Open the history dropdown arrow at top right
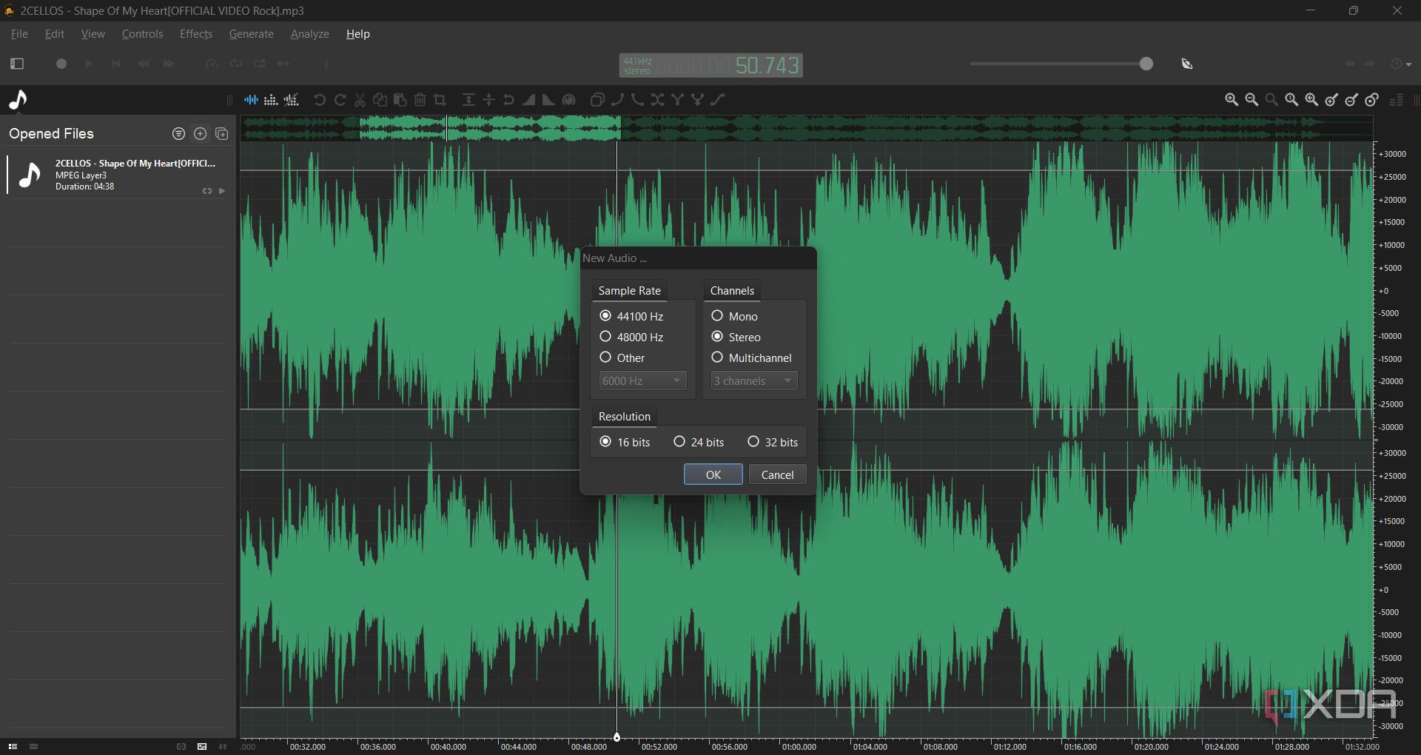This screenshot has height=755, width=1421. tap(1409, 64)
